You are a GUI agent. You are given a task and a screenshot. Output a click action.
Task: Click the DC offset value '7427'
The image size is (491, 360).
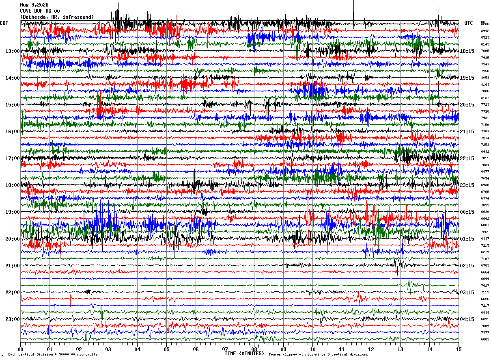[x=485, y=286]
